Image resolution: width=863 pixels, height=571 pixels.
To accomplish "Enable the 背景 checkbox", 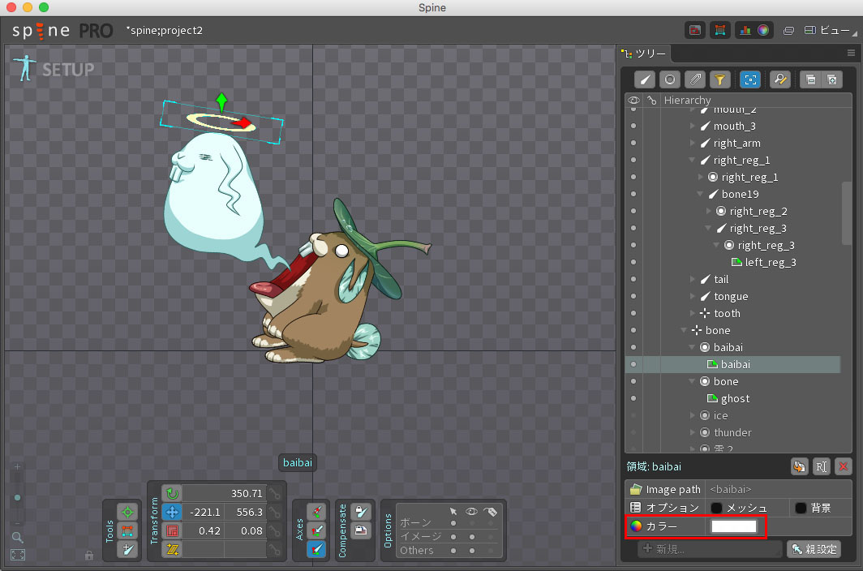I will [801, 508].
